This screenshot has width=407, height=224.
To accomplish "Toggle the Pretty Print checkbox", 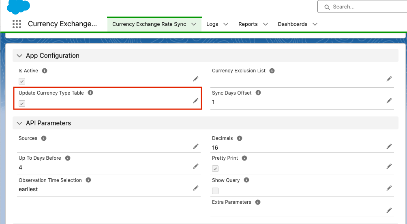I will 215,169.
